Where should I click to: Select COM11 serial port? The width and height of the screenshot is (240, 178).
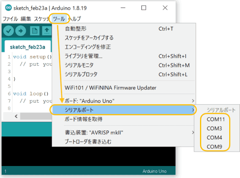(216, 119)
